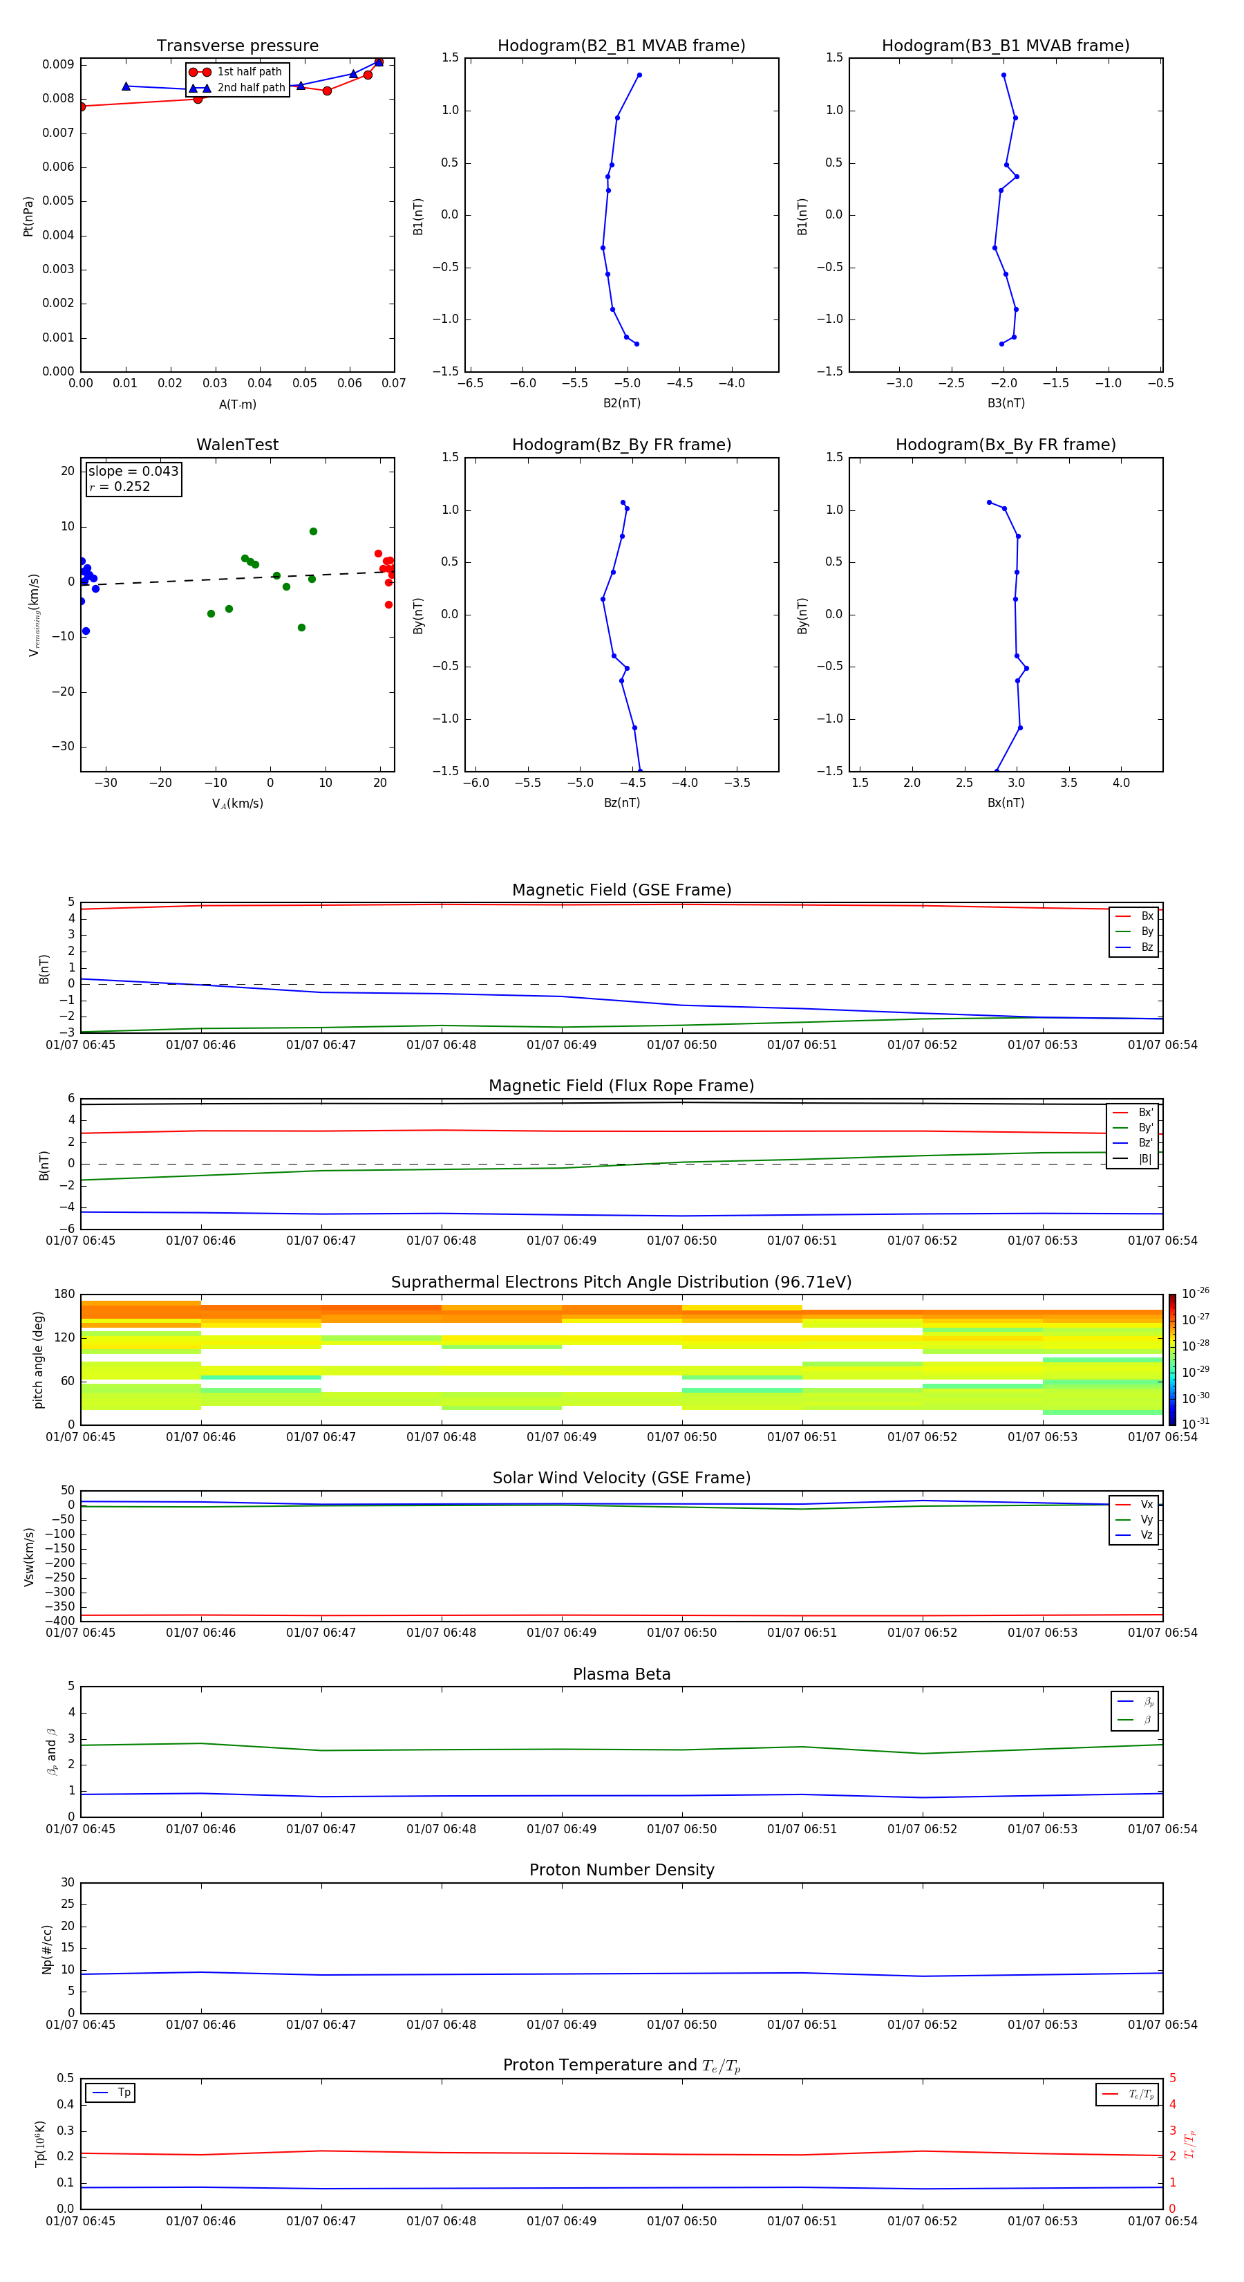Click the 'Magnetic Field (Flux Rope Frame)' title
Screen dimensions: 1244x2282
[621, 1085]
